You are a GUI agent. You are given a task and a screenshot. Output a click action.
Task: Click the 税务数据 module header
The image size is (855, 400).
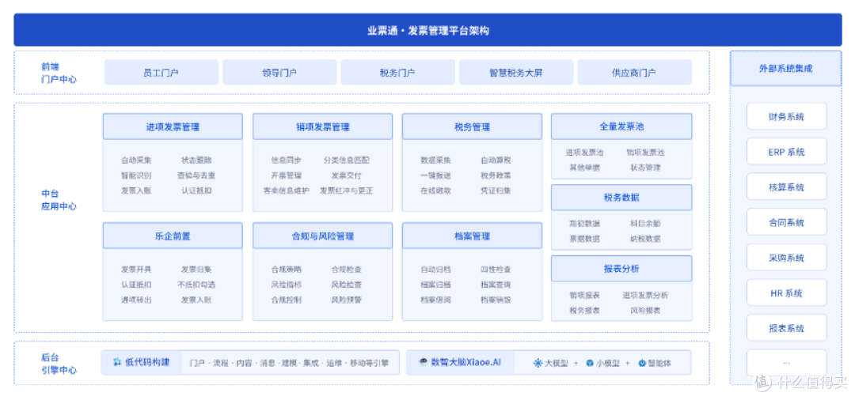[x=621, y=198]
